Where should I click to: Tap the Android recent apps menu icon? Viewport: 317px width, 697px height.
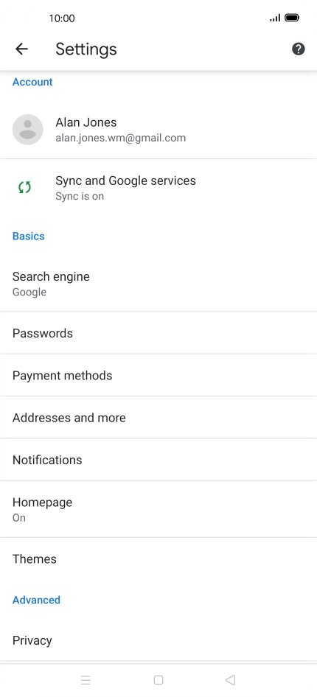click(x=86, y=679)
